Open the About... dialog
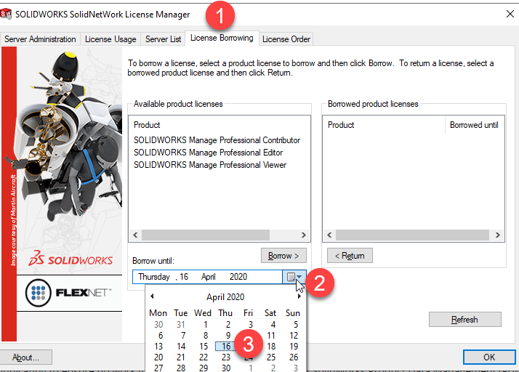The width and height of the screenshot is (519, 372). click(25, 357)
